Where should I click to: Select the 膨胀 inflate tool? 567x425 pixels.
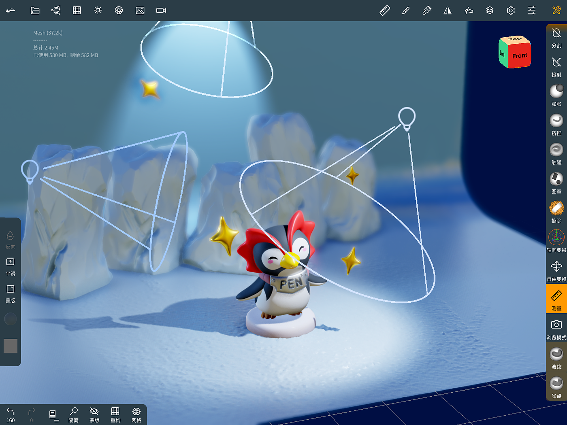tap(556, 96)
